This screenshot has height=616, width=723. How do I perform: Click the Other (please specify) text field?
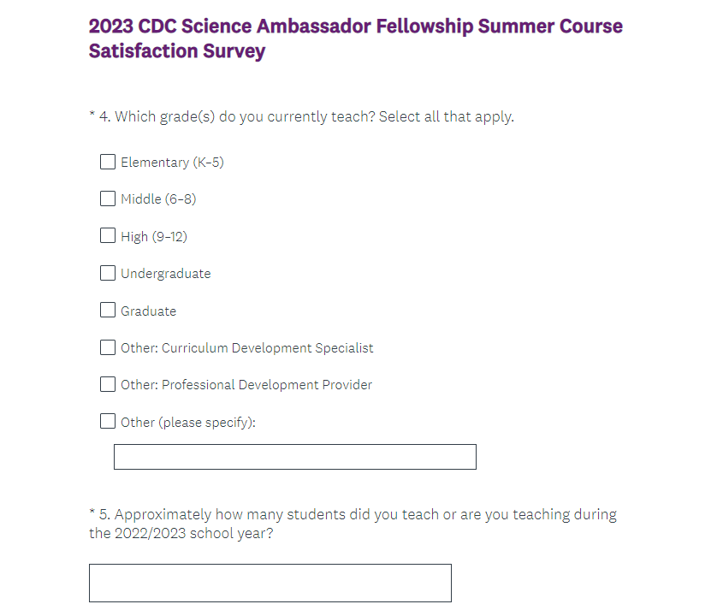[x=294, y=457]
